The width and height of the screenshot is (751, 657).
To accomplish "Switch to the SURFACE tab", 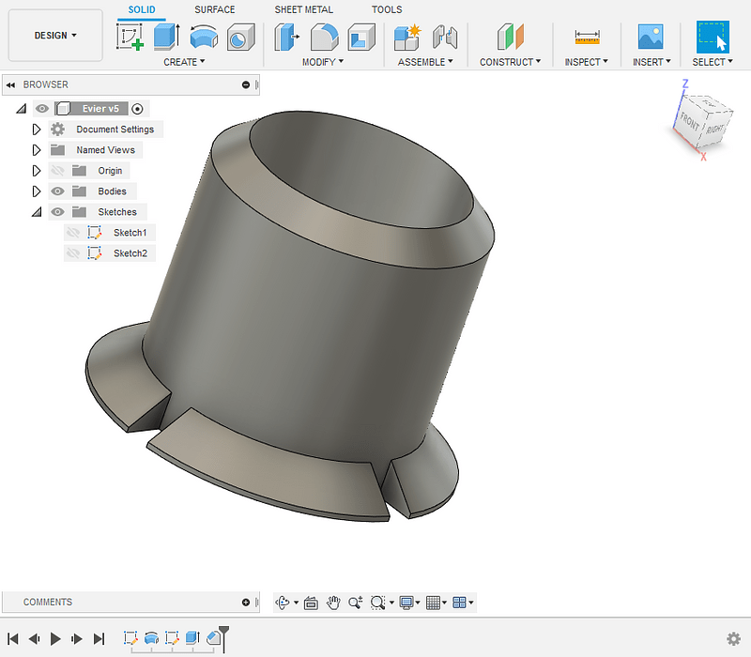I will pyautogui.click(x=215, y=9).
